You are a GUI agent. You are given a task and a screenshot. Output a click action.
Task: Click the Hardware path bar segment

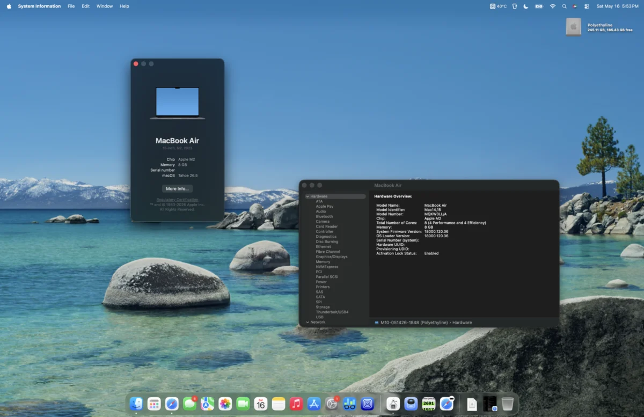[x=462, y=323]
